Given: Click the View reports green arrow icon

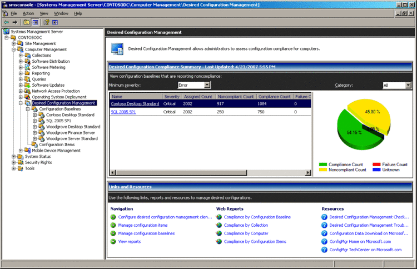Looking at the screenshot, I should (113, 242).
